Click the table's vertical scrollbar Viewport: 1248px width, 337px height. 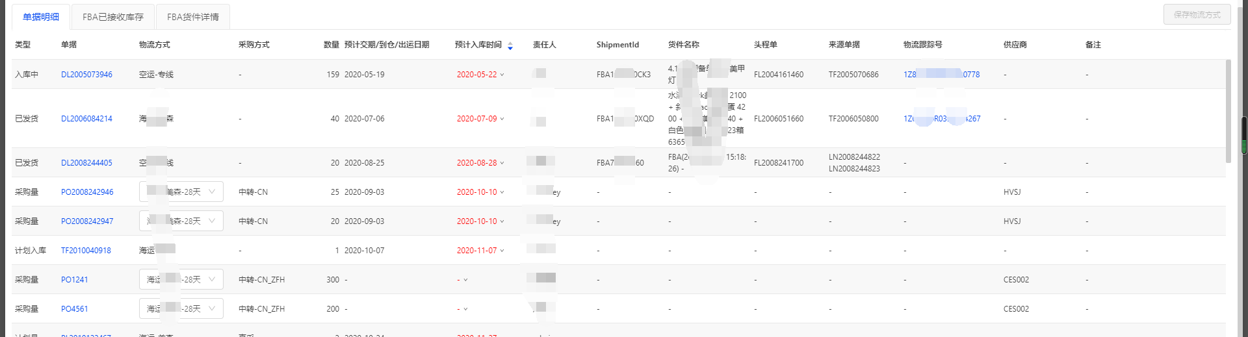click(1228, 110)
